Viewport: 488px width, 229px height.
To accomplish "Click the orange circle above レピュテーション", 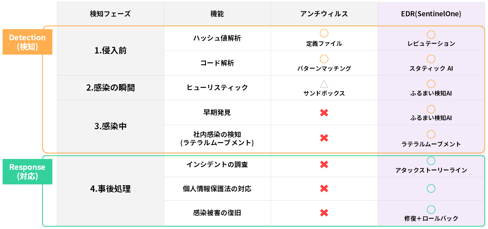I will 431,35.
